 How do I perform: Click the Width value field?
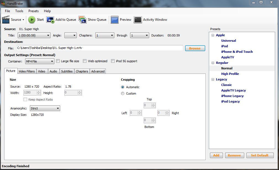(32, 93)
